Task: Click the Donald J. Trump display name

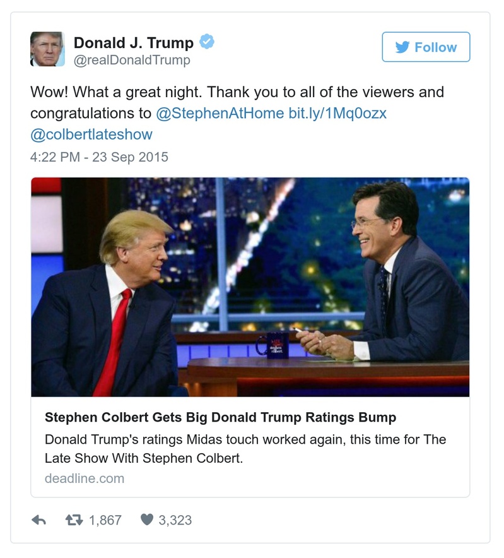Action: click(x=135, y=42)
